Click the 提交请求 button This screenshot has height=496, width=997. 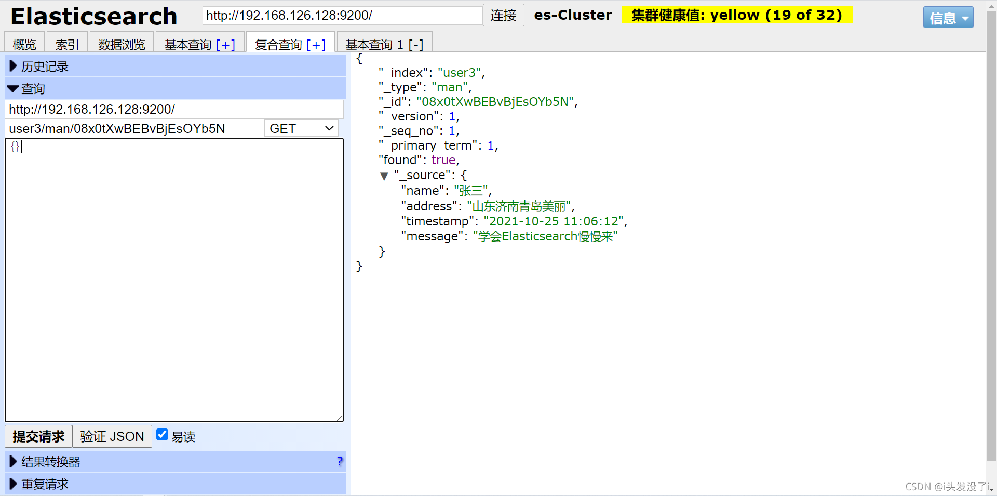(x=38, y=436)
